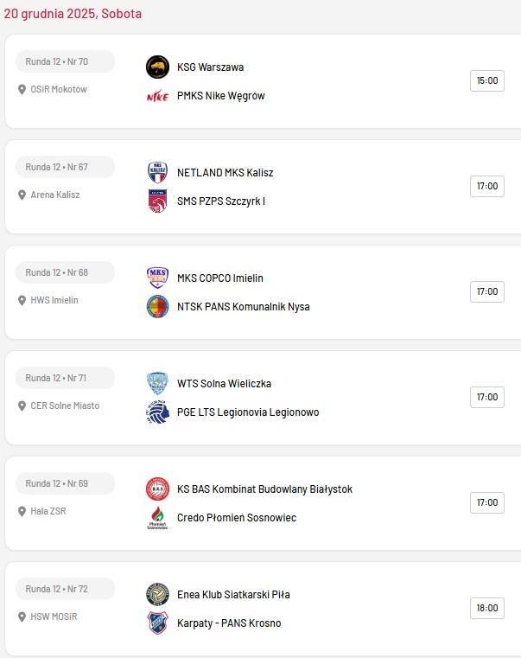Click the Karpaty - PANS Krosno crest
Image resolution: width=521 pixels, height=658 pixels.
(x=157, y=623)
